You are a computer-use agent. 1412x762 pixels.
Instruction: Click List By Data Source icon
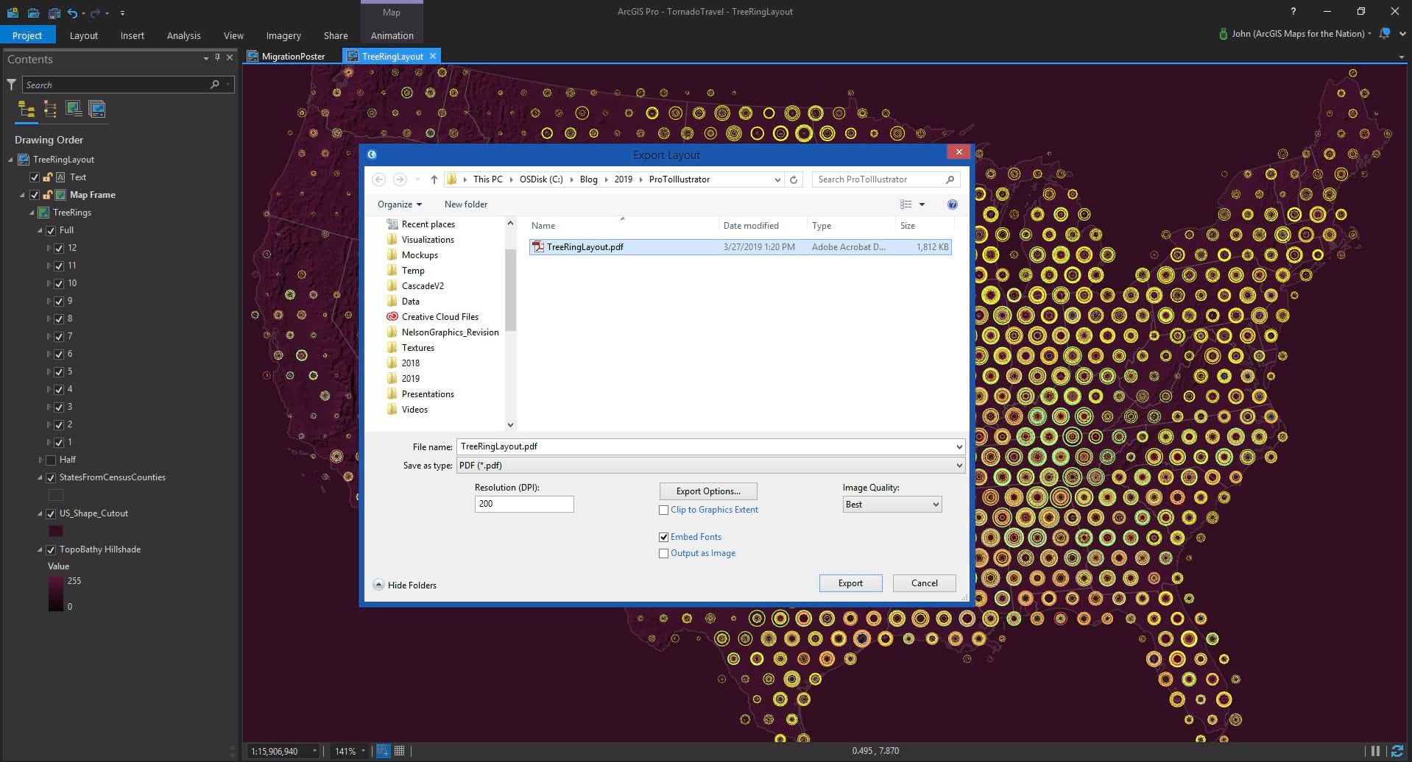pos(50,110)
